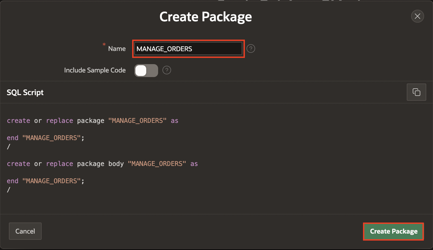Copy the SQL script to clipboard
Screen dimensions: 433x250
coord(416,92)
